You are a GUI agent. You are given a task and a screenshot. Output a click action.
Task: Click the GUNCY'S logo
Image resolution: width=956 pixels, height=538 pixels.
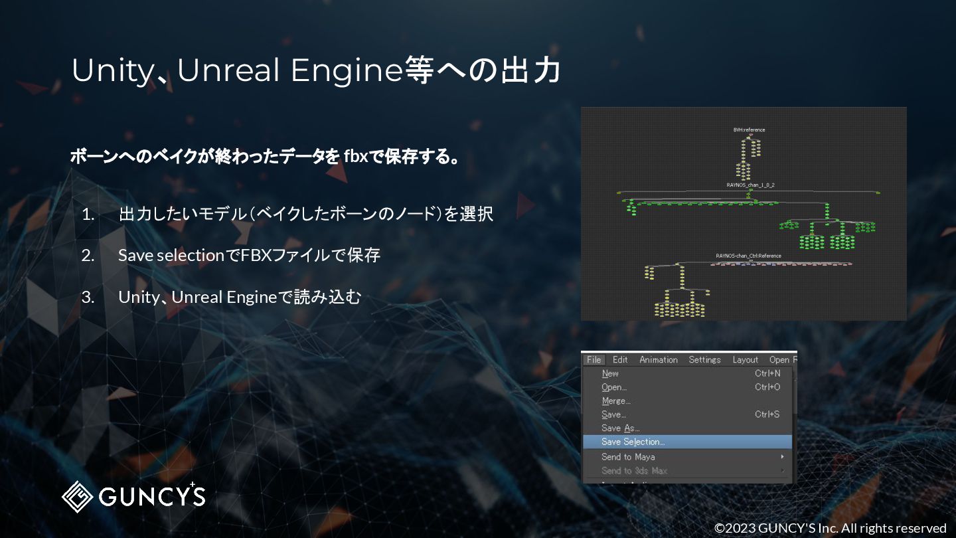pyautogui.click(x=133, y=495)
